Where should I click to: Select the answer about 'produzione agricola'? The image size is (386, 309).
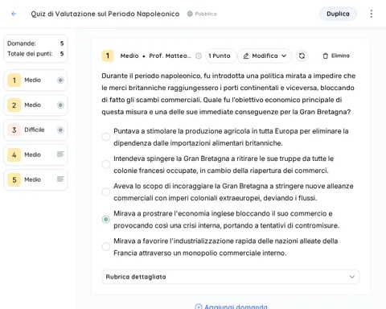(106, 137)
